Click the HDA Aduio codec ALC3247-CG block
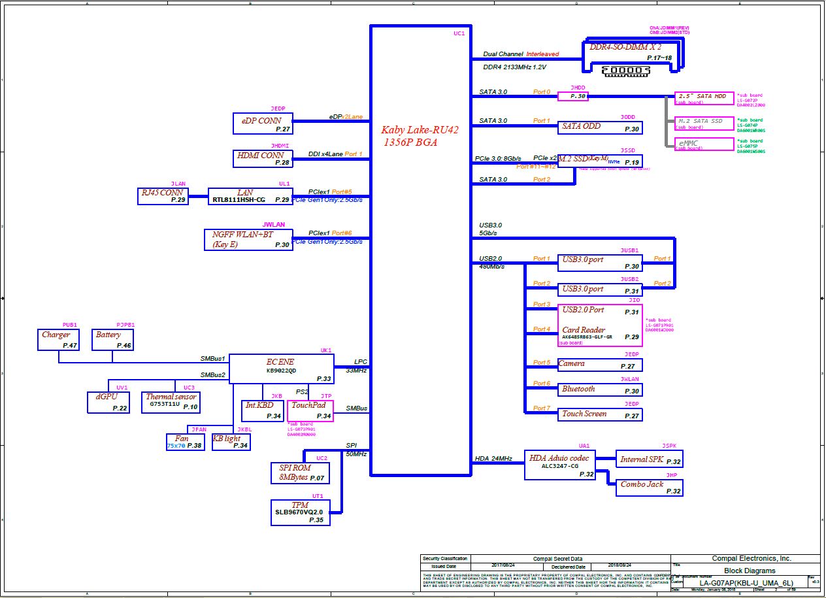The height and width of the screenshot is (598, 826). tap(560, 465)
